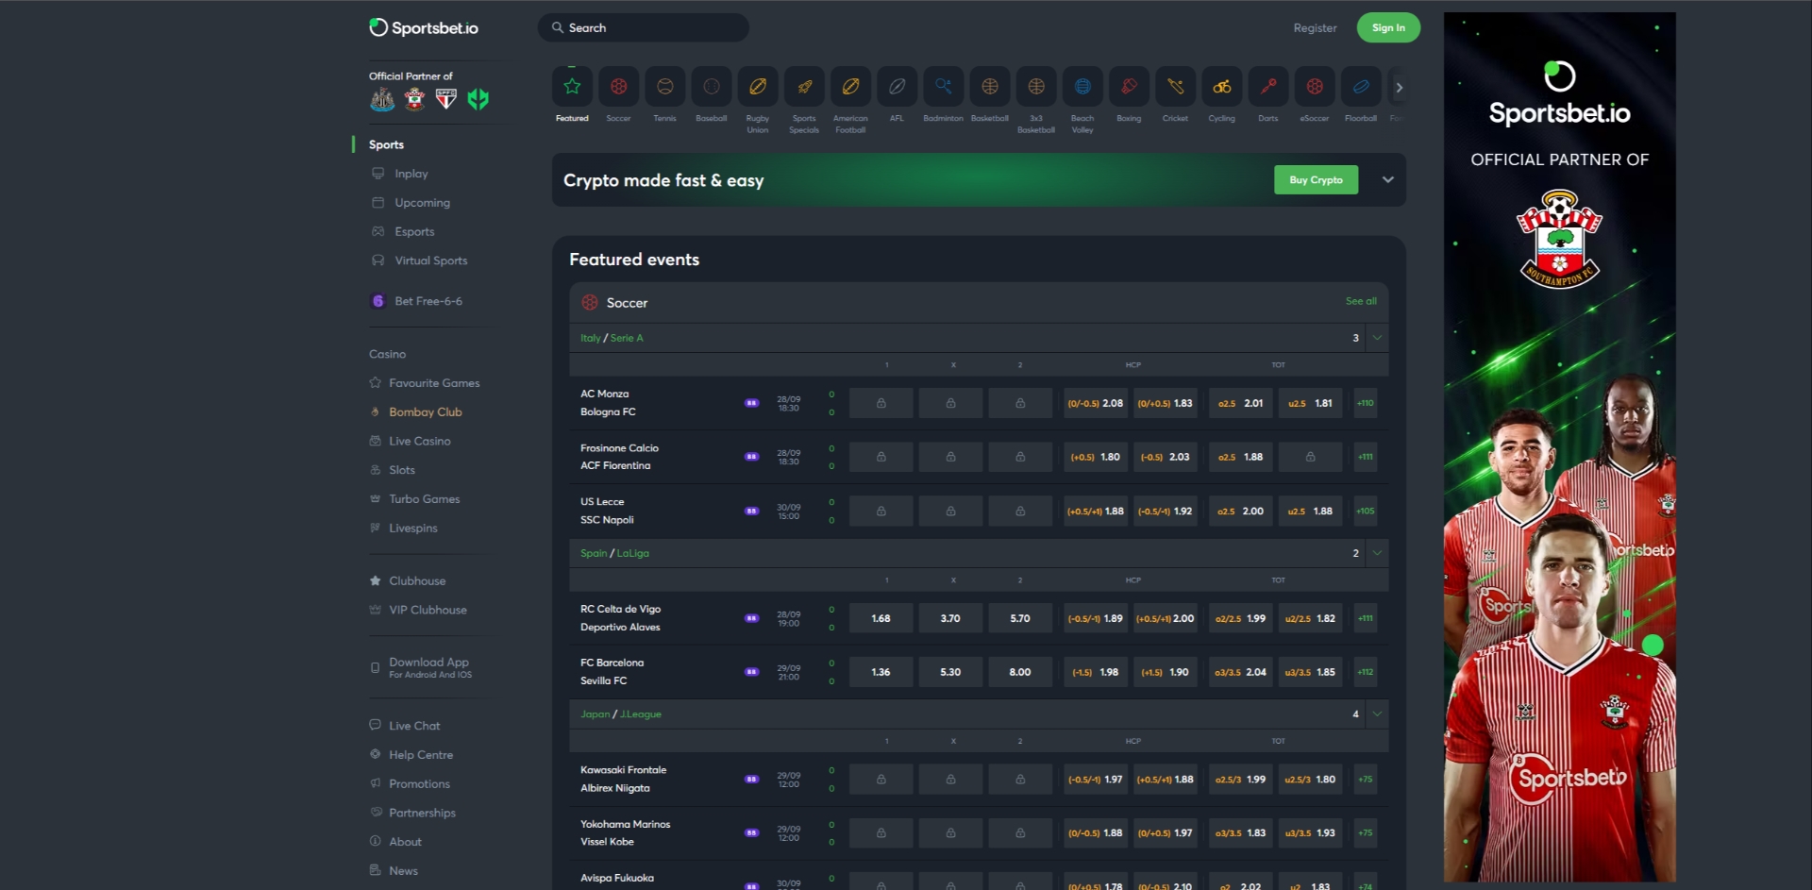Open +105 more markets for US Lecce
Screen dimensions: 1812x890
point(1365,511)
